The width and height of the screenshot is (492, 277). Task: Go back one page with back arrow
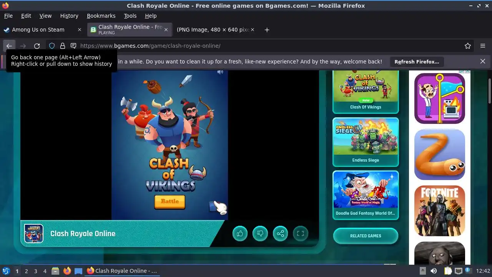[9, 46]
